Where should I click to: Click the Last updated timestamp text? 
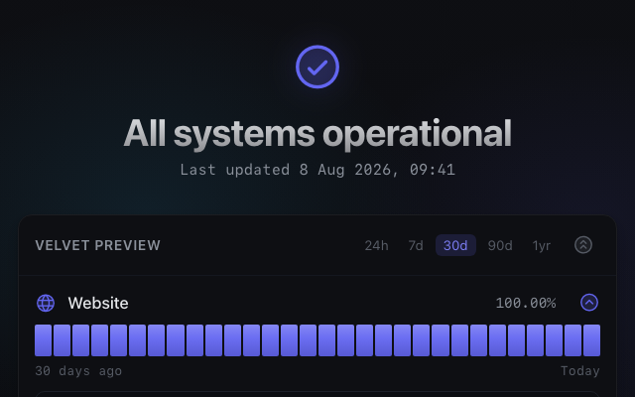tap(317, 170)
